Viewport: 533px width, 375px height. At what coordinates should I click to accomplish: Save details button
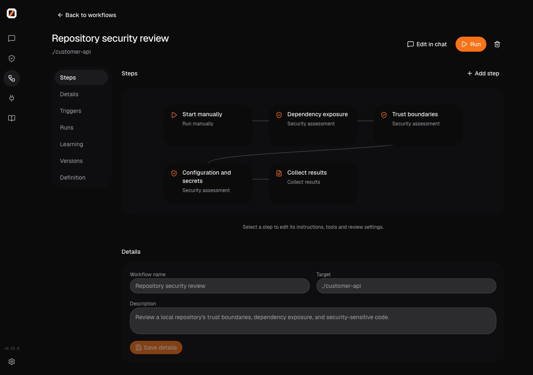pyautogui.click(x=156, y=347)
